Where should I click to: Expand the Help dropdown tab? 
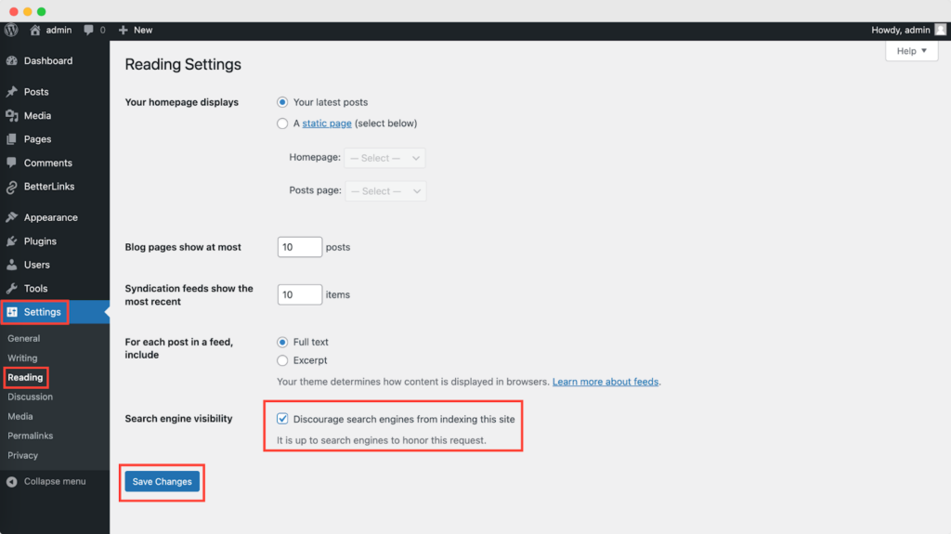(x=912, y=51)
